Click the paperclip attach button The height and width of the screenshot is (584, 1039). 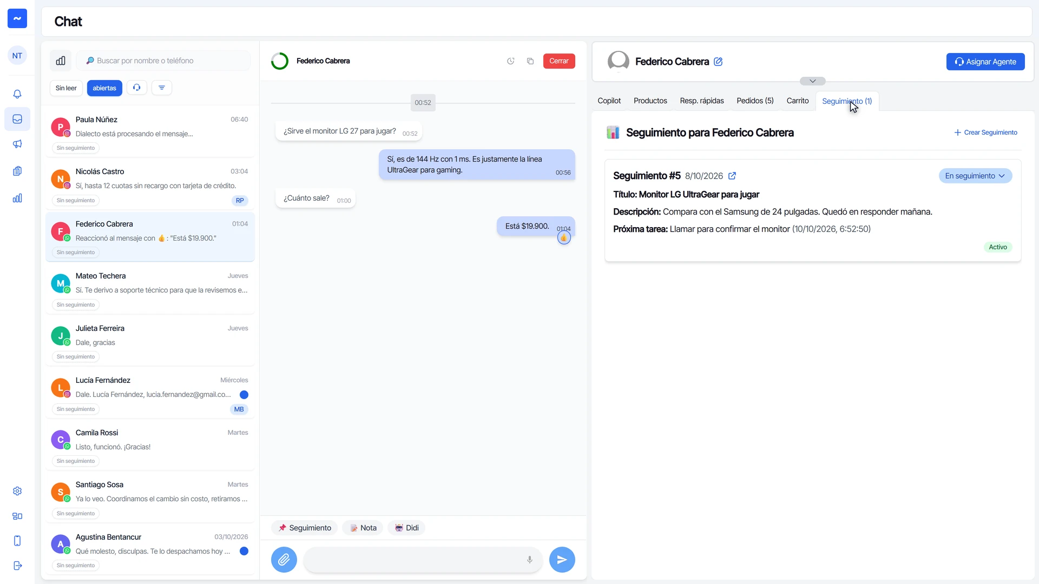tap(284, 560)
